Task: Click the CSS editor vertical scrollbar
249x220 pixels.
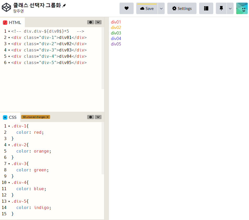Action: click(103, 148)
